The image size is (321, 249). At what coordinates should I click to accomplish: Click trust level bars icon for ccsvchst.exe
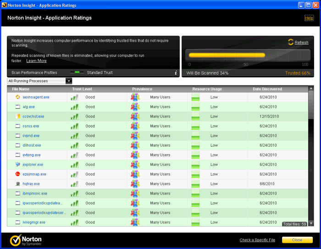click(74, 116)
